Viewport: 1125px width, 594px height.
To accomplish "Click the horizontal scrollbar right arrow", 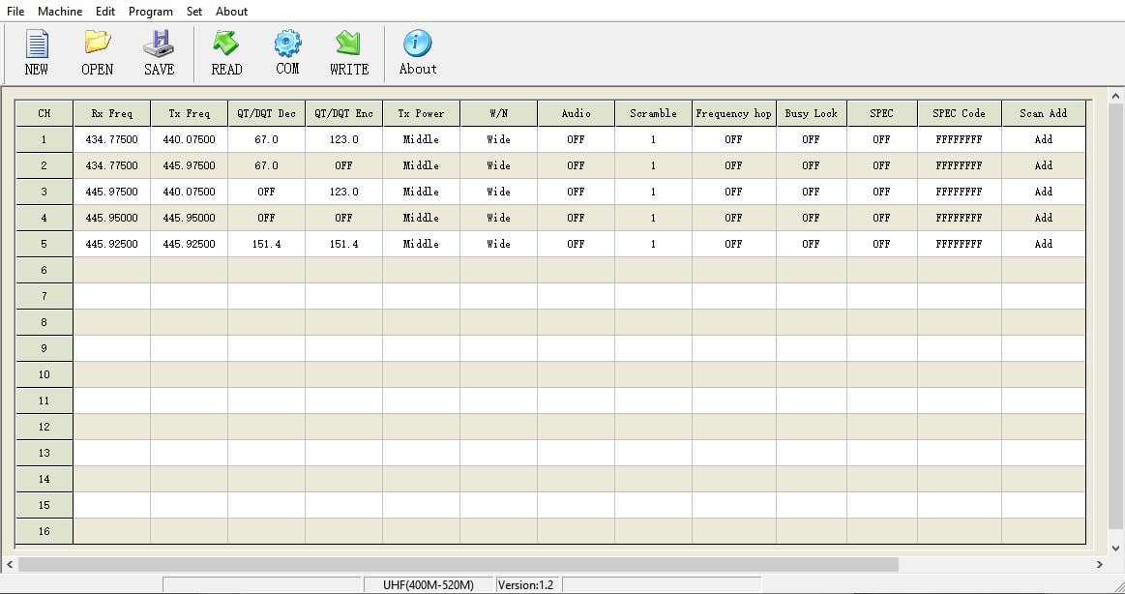I will click(1099, 565).
